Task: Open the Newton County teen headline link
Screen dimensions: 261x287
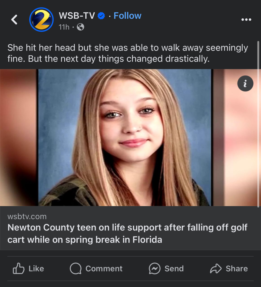Action: [127, 233]
